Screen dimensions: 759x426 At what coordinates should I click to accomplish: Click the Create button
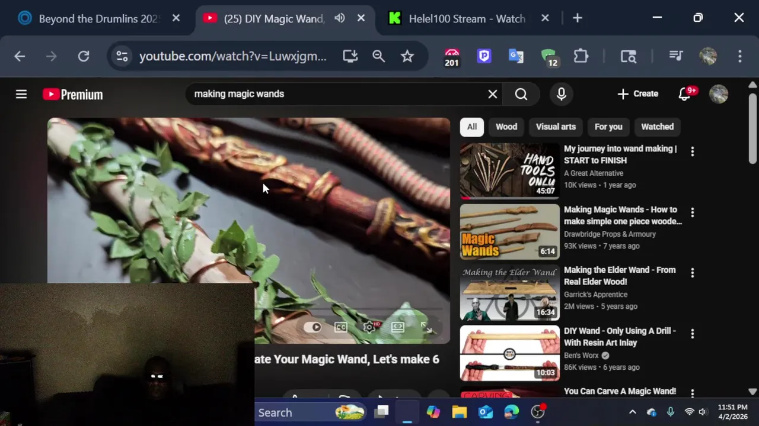(638, 94)
